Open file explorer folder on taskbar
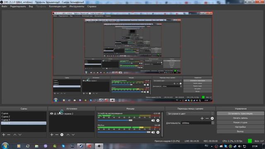 [x=37, y=146]
